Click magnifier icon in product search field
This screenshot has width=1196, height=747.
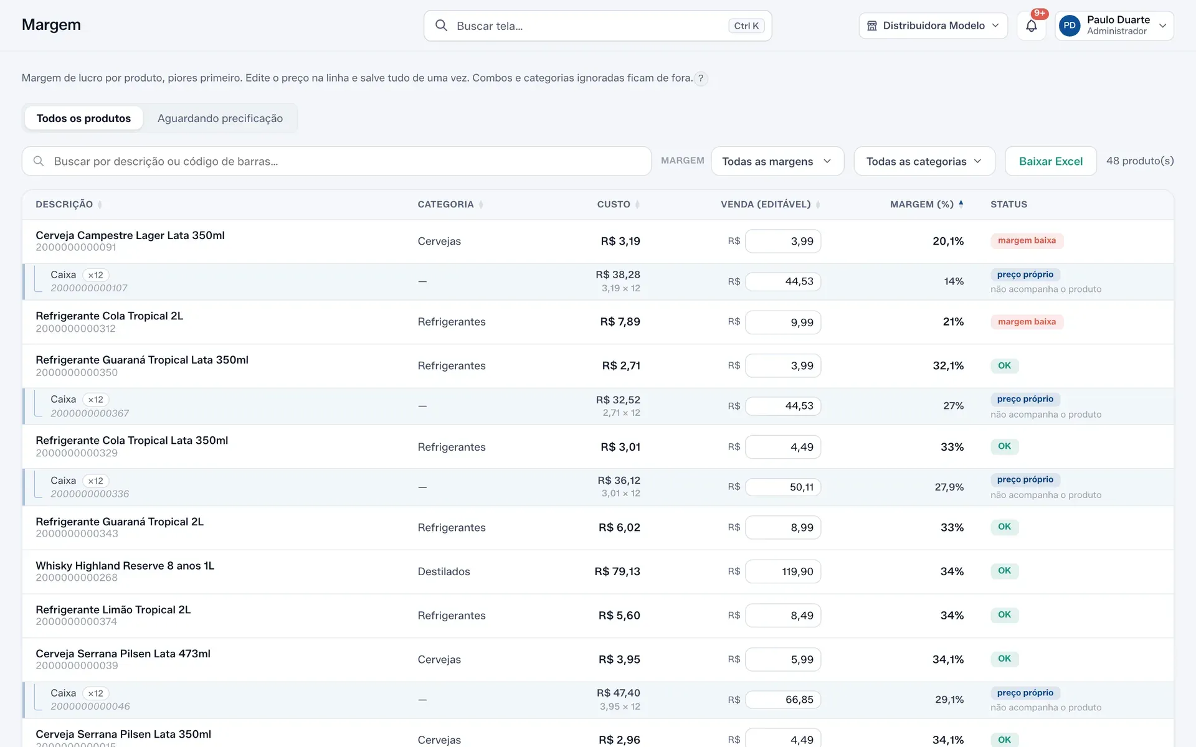click(x=39, y=161)
